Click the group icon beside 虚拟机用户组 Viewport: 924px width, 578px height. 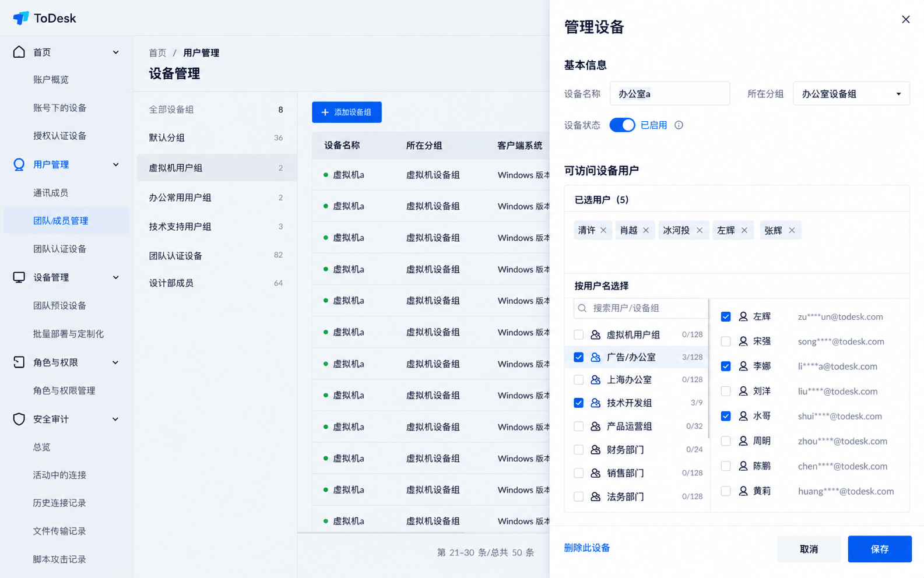pyautogui.click(x=595, y=334)
